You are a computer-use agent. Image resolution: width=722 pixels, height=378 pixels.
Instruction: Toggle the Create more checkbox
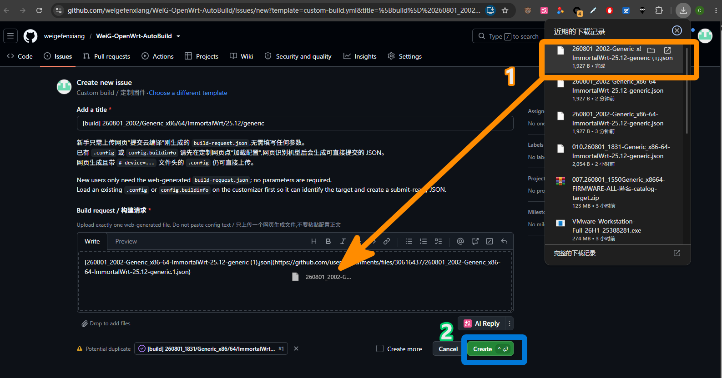[x=380, y=348]
